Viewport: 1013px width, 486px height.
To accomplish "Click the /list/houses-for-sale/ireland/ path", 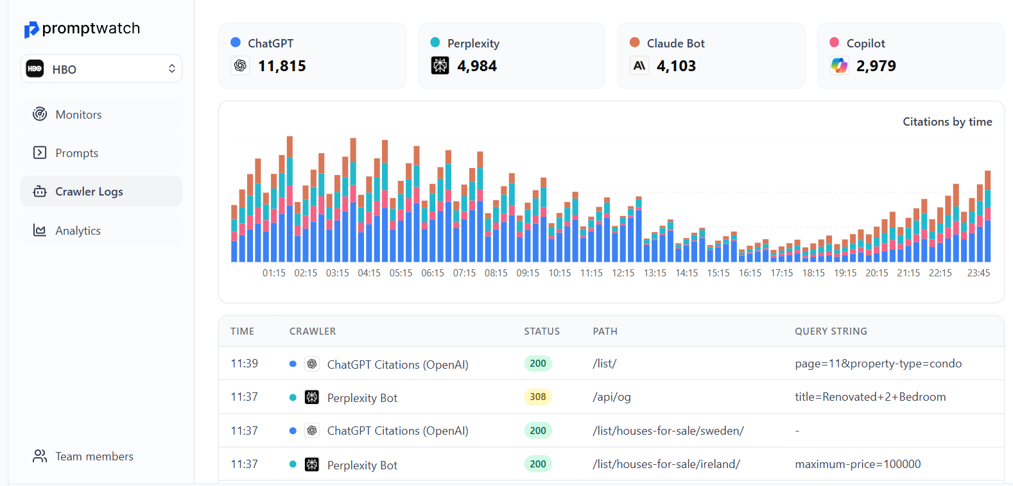I will tap(666, 464).
